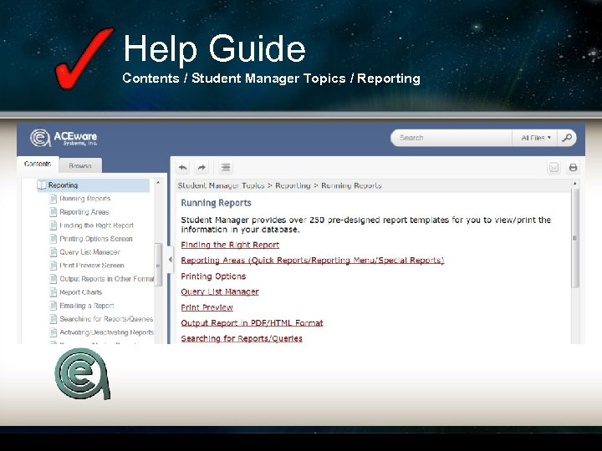
Task: Click inside the Search input field
Action: click(x=451, y=138)
